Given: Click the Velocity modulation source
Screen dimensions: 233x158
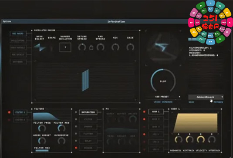Looking at the screenshot, I should [201, 151].
